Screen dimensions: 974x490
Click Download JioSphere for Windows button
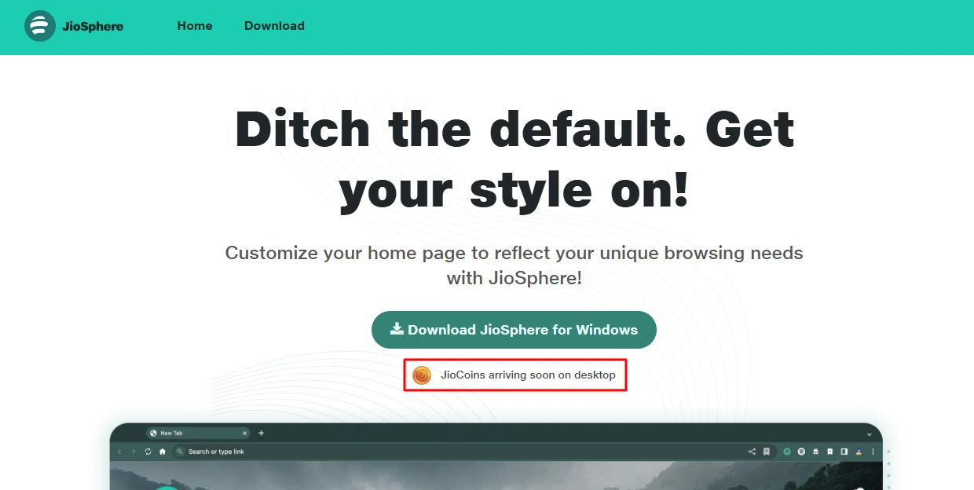514,330
